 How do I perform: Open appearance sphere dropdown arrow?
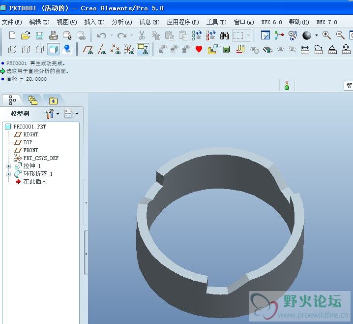pyautogui.click(x=317, y=35)
